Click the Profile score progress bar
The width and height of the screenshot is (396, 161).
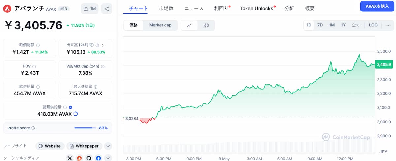coord(85,128)
